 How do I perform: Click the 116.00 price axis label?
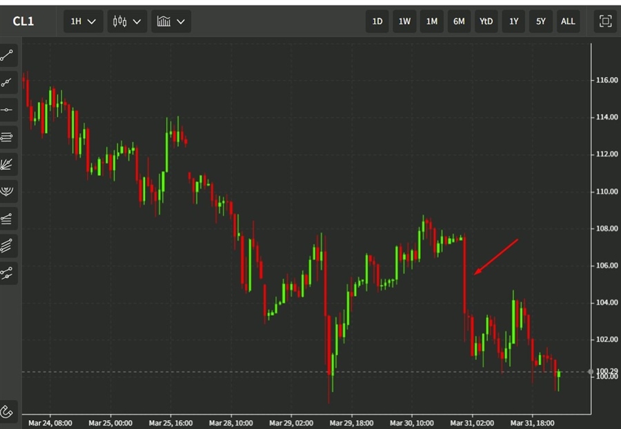coord(607,80)
